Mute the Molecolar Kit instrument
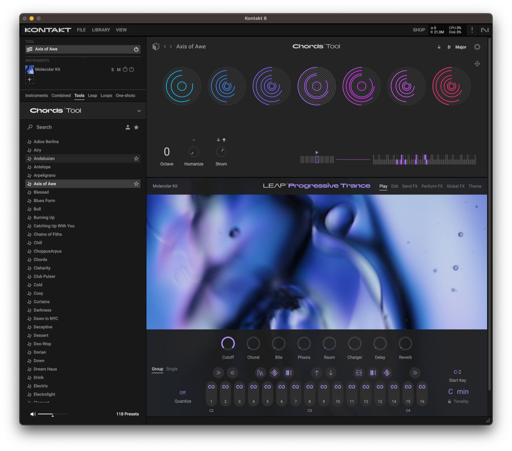512x451 pixels. coord(119,69)
